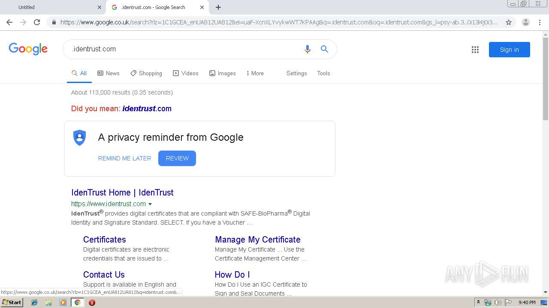Choose REMIND ME LATER
The image size is (549, 308).
pyautogui.click(x=125, y=158)
